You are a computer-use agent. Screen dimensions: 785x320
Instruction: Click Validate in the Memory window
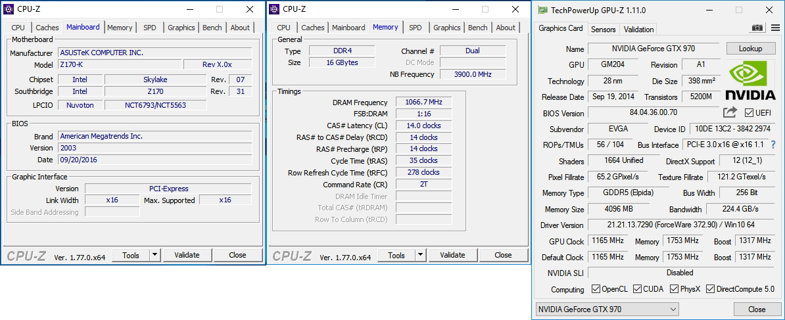[x=452, y=255]
